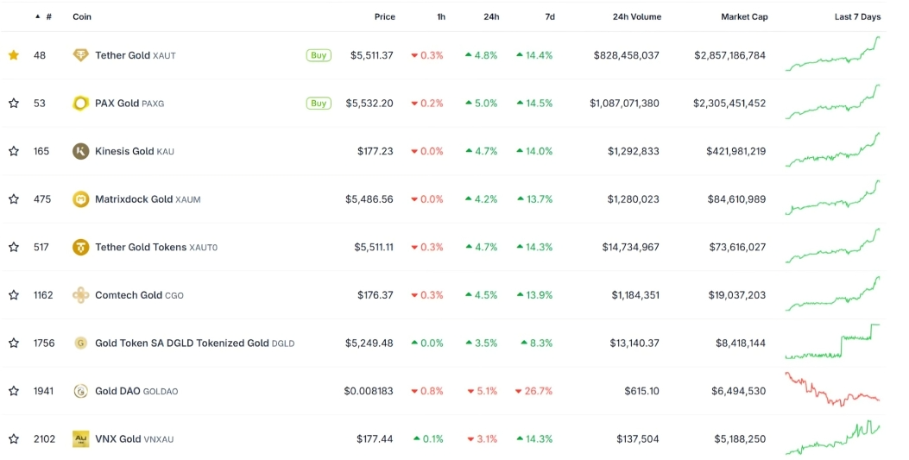Open VNX Gold Au logo
Image resolution: width=909 pixels, height=460 pixels.
80,438
